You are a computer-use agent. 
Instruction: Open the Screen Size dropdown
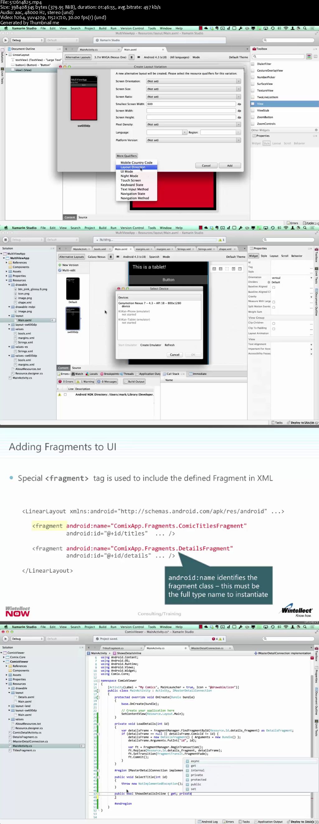coord(193,89)
